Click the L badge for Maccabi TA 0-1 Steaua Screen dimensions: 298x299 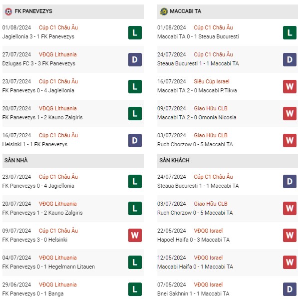(x=290, y=32)
